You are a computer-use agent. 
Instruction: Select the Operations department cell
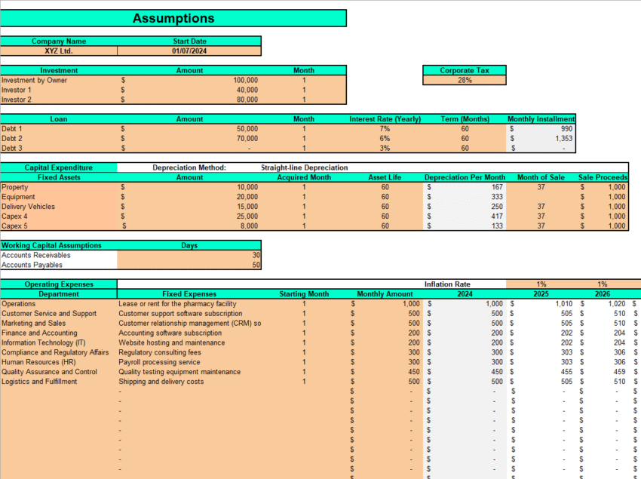pos(59,304)
